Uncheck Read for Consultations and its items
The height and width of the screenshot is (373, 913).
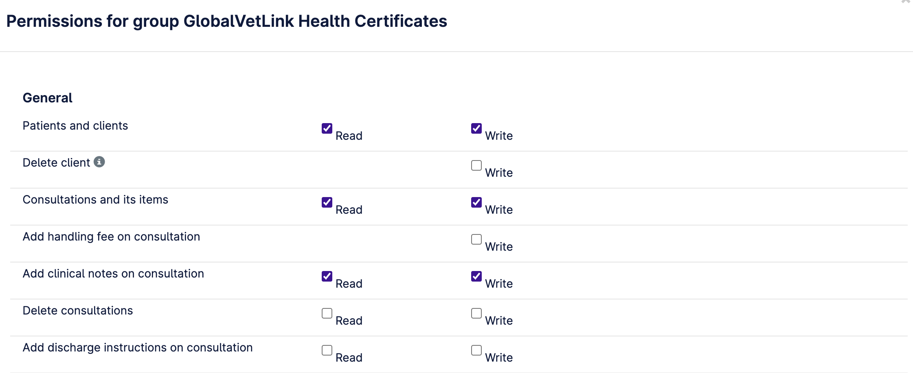(x=327, y=202)
